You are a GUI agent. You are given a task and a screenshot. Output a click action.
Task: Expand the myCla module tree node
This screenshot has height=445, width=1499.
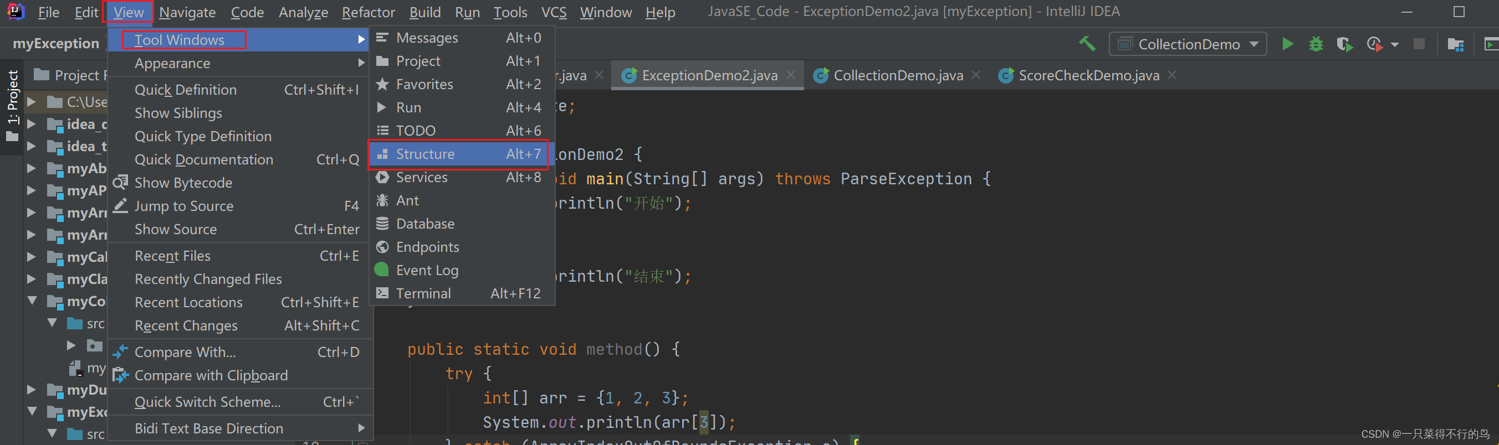point(32,279)
